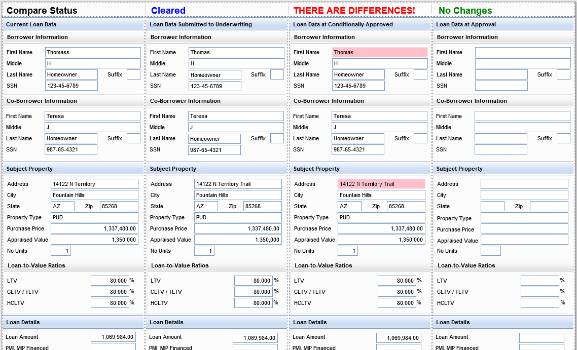The height and width of the screenshot is (350, 577).
Task: Click the HCLTV field in Current Loan Data
Action: pyautogui.click(x=110, y=303)
